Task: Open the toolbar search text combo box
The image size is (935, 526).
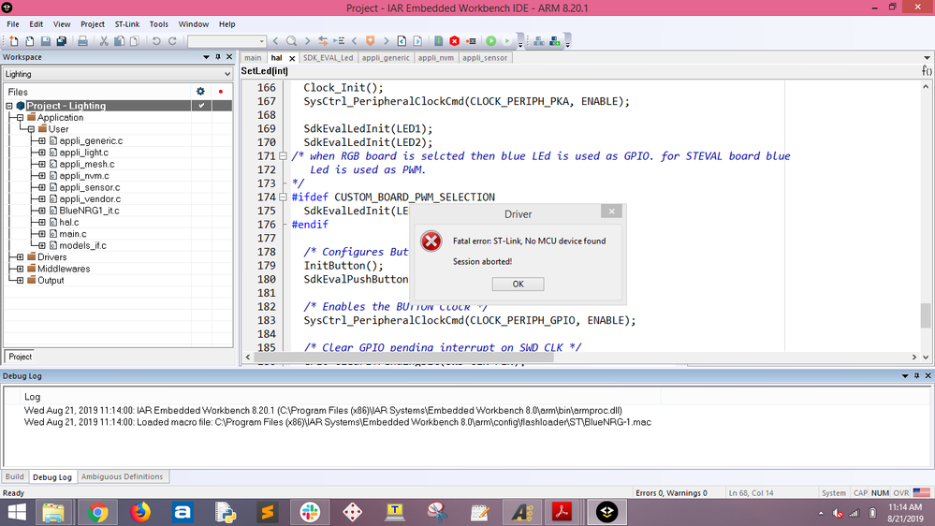Action: (x=226, y=41)
